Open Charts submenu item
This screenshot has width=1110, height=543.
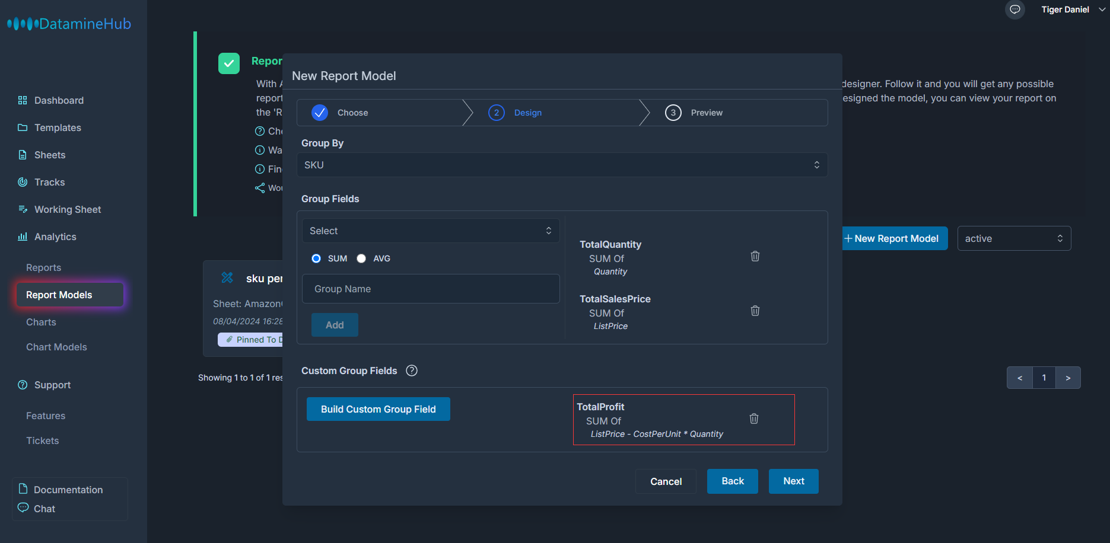pyautogui.click(x=41, y=322)
